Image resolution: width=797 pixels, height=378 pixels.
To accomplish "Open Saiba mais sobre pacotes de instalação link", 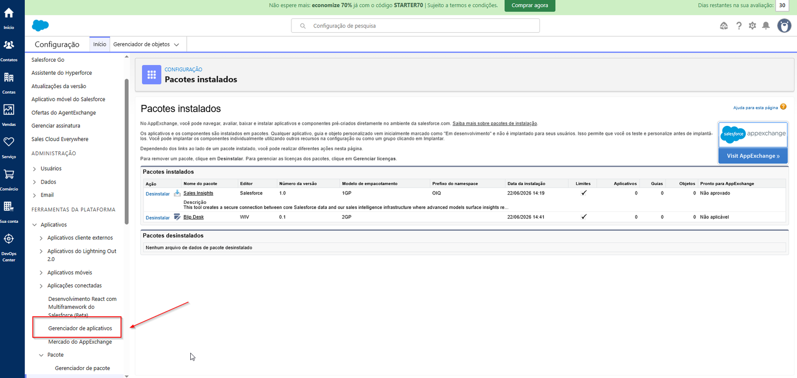I will [x=495, y=123].
